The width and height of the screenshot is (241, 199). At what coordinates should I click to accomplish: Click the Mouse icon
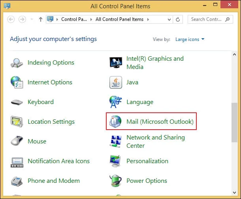click(x=17, y=141)
